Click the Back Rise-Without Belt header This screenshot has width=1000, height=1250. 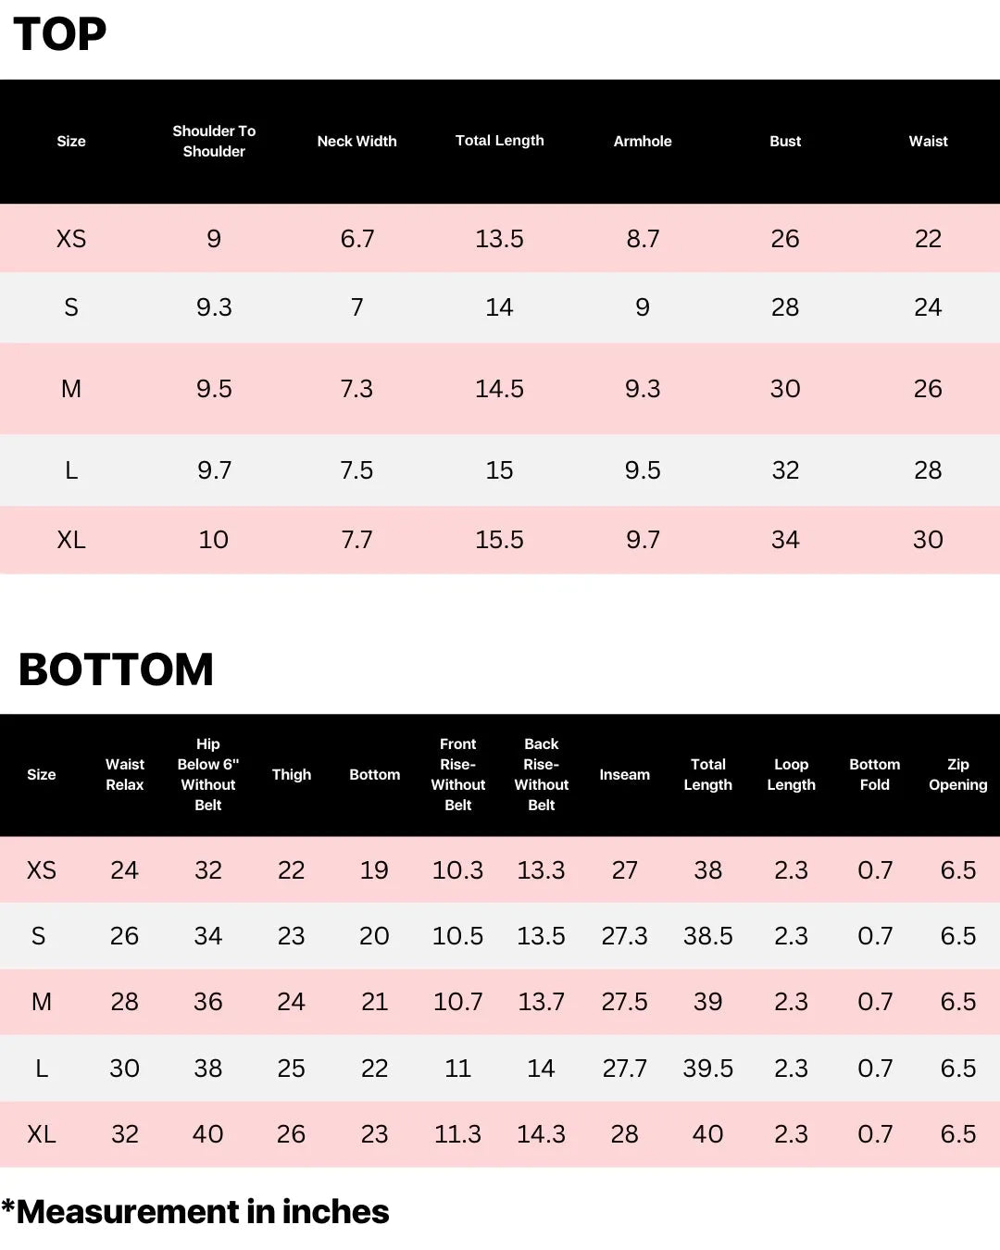pos(542,774)
